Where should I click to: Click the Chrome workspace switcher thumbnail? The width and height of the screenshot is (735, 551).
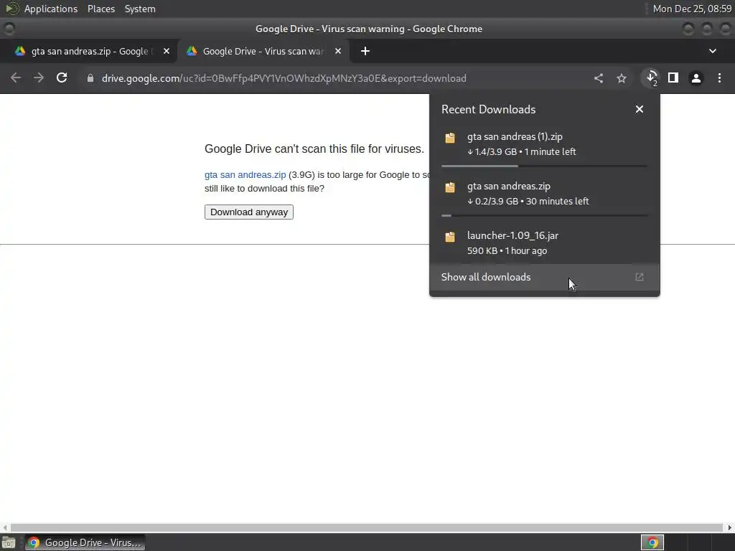pyautogui.click(x=652, y=542)
